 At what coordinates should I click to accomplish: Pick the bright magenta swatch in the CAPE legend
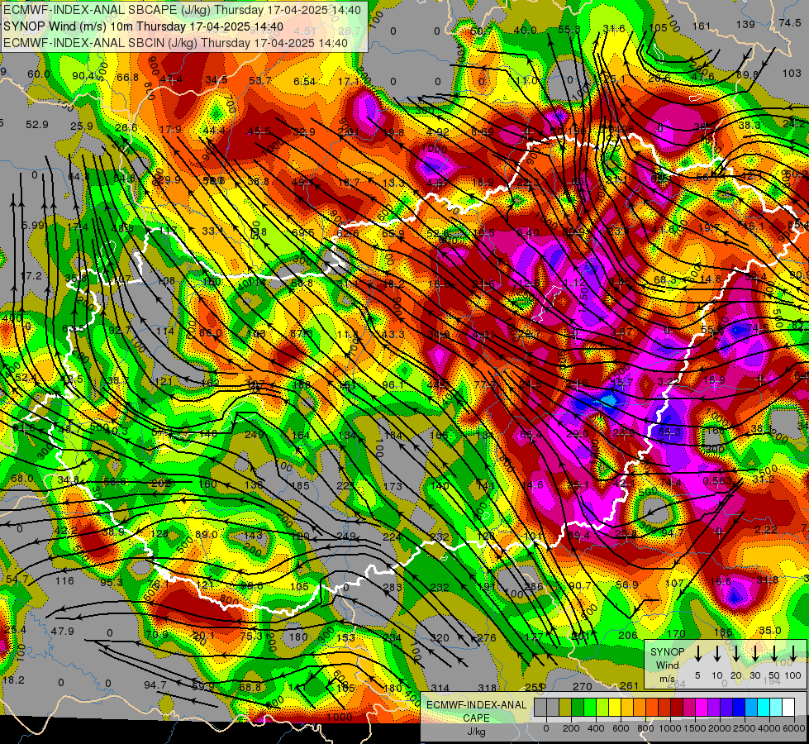(702, 708)
